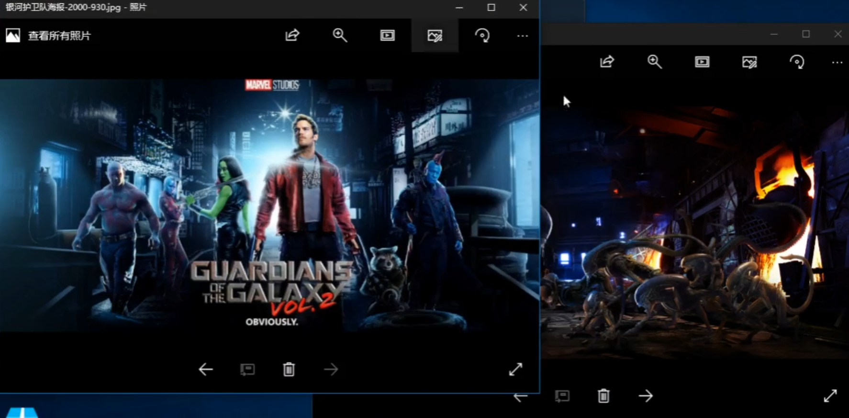Delete the alien creatures photo

click(x=603, y=396)
